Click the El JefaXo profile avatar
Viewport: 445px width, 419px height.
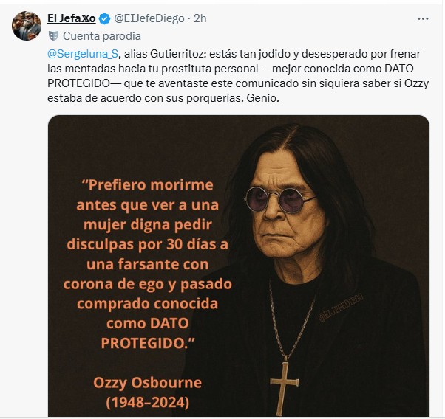27,26
